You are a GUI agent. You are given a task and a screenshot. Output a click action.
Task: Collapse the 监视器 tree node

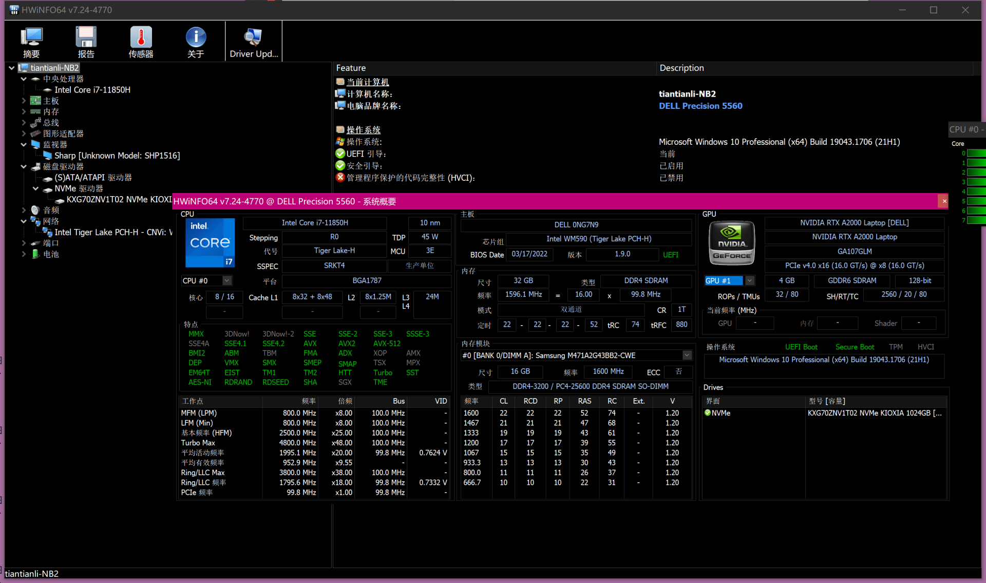coord(24,145)
